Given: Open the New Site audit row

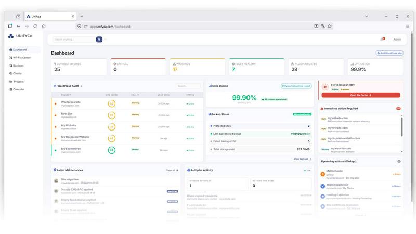Looking at the screenshot, I should click(x=127, y=115).
